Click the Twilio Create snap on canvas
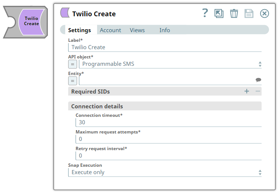Screen dimensions: 279x193 tap(26, 22)
